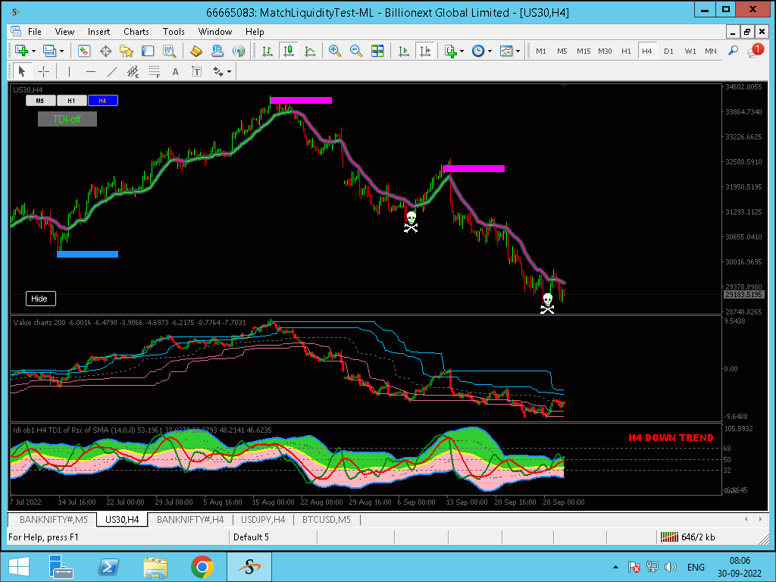The width and height of the screenshot is (776, 582).
Task: Toggle the Chart Shift button
Action: pos(425,51)
